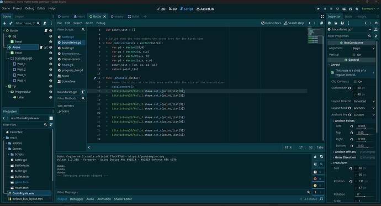Open the Debugger bottom panel
This screenshot has width=381, height=206.
coord(76,199)
